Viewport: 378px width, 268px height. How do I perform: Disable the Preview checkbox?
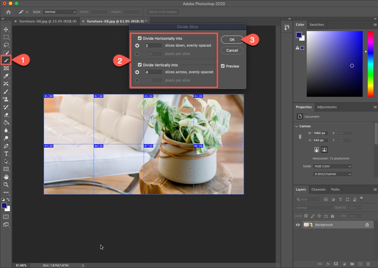click(223, 66)
